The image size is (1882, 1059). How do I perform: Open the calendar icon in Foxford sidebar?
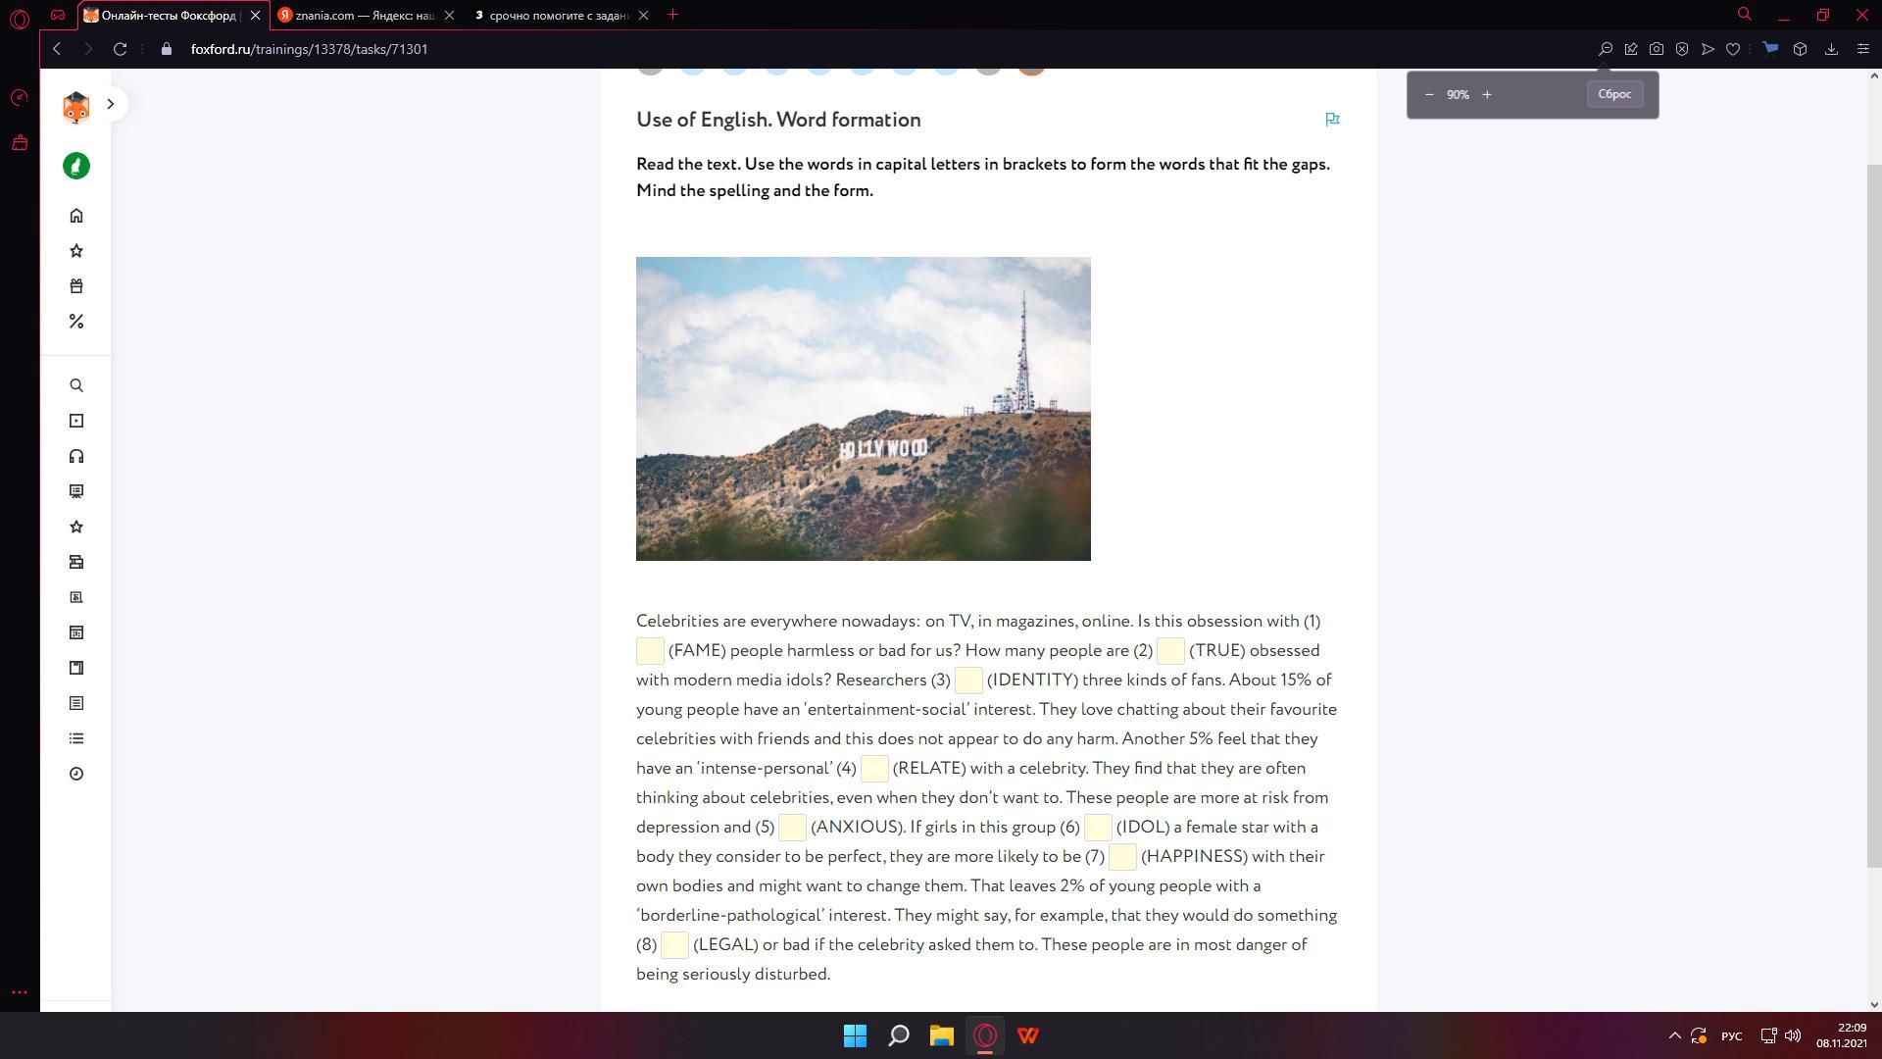coord(76,632)
